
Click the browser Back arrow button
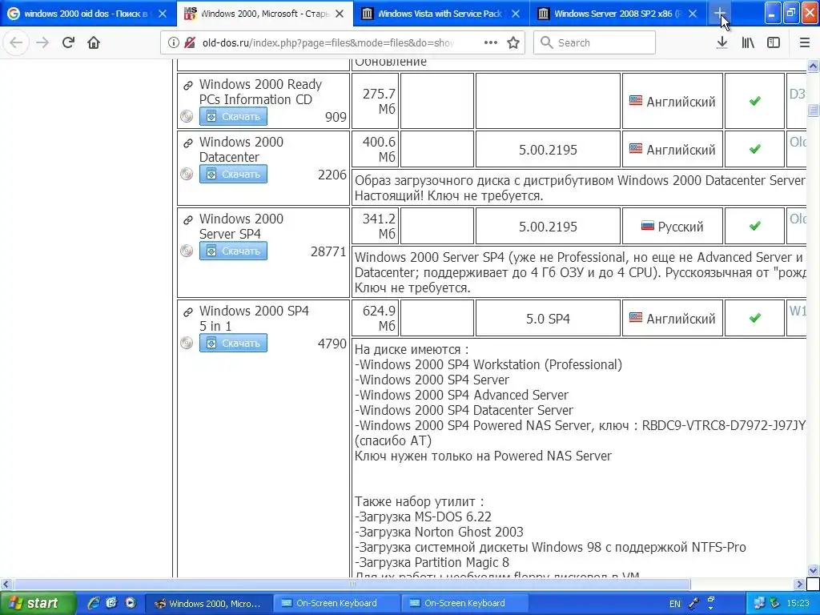[x=16, y=42]
